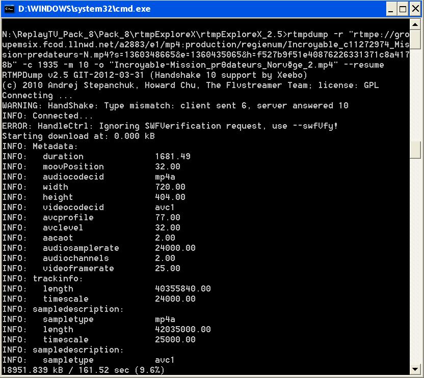Minimize the cmd.exe window
The width and height of the screenshot is (424, 378).
click(x=390, y=9)
